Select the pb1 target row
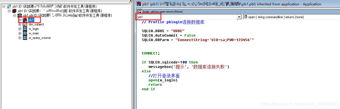The width and height of the screenshot is (340, 109). [x=60, y=11]
